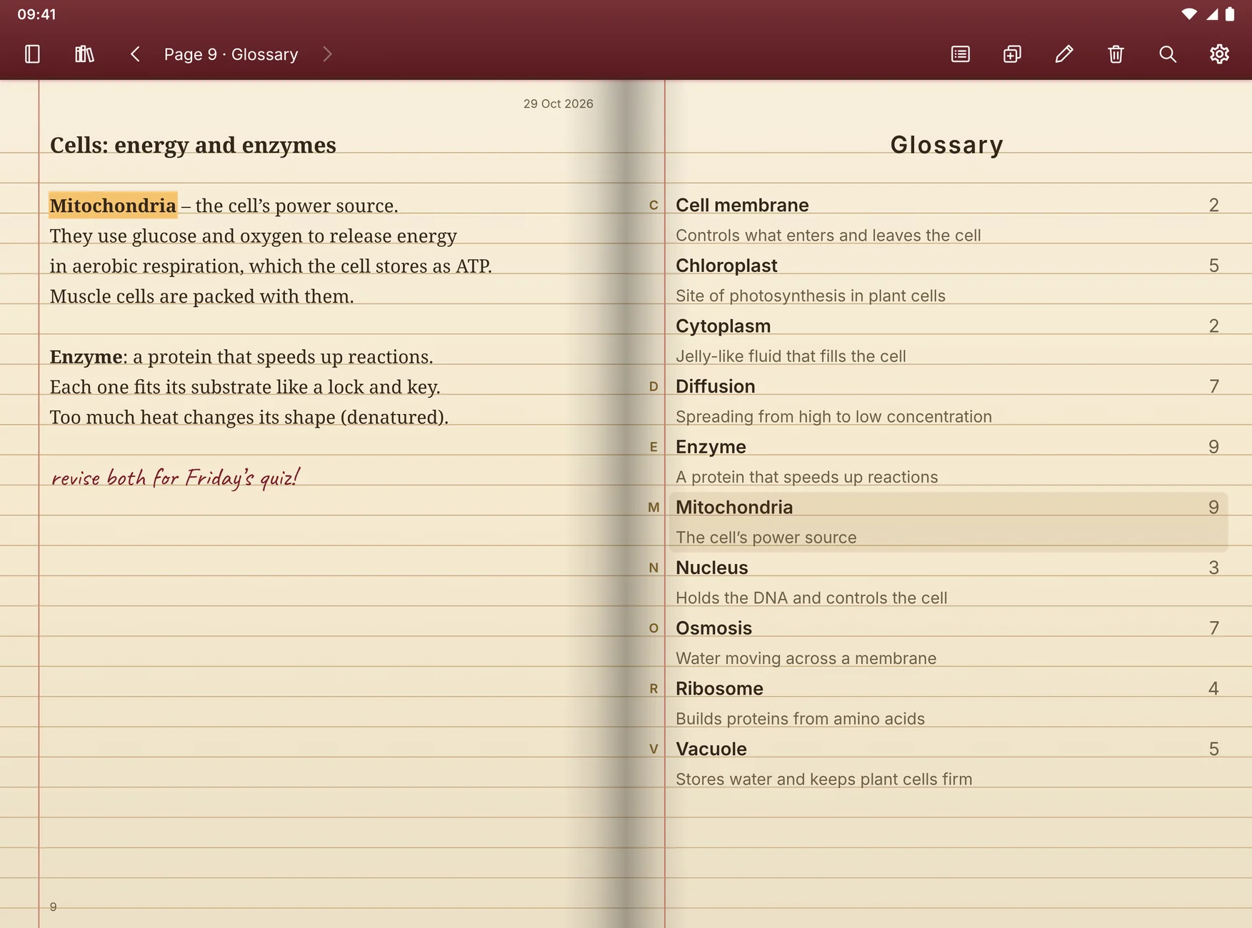Tap the handwritten Friday's quiz note

point(175,478)
